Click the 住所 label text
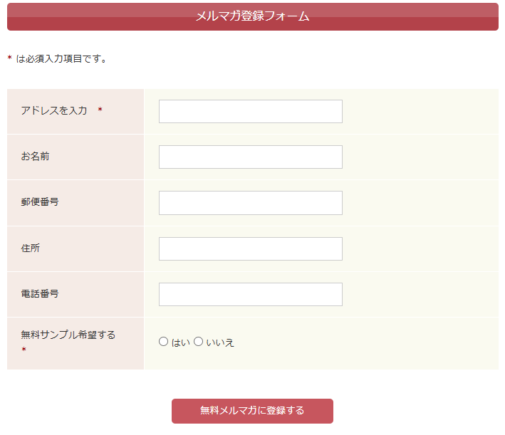The height and width of the screenshot is (435, 505). point(31,248)
